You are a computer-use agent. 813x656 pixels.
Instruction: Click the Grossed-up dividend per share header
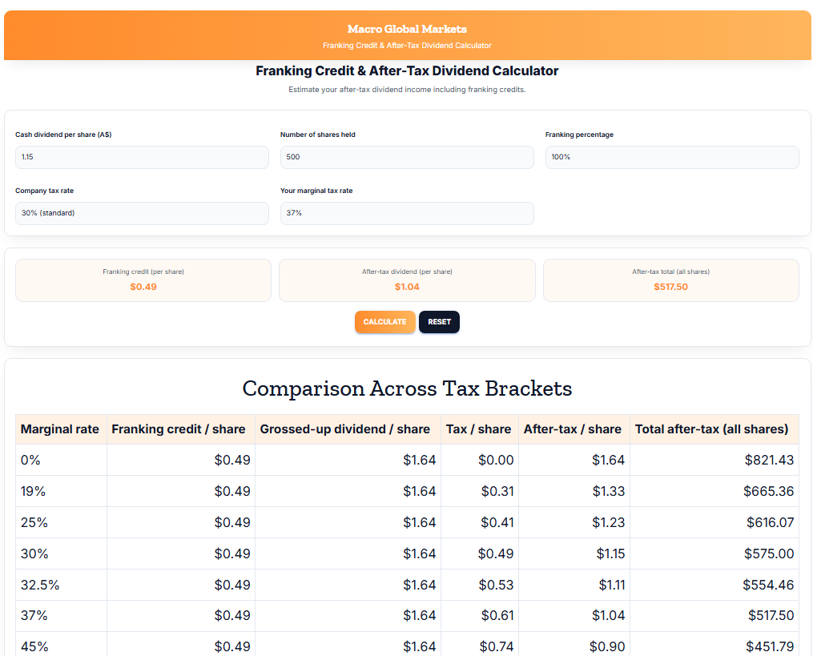coord(346,429)
